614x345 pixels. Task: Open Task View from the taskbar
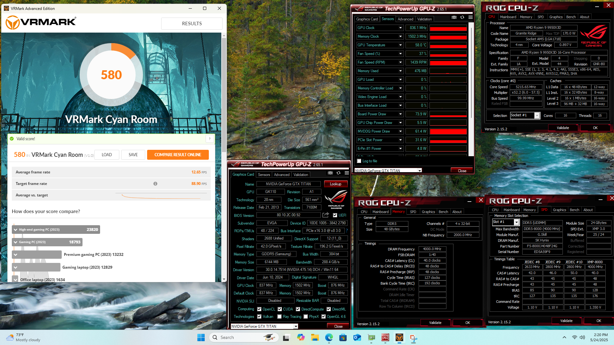286,337
